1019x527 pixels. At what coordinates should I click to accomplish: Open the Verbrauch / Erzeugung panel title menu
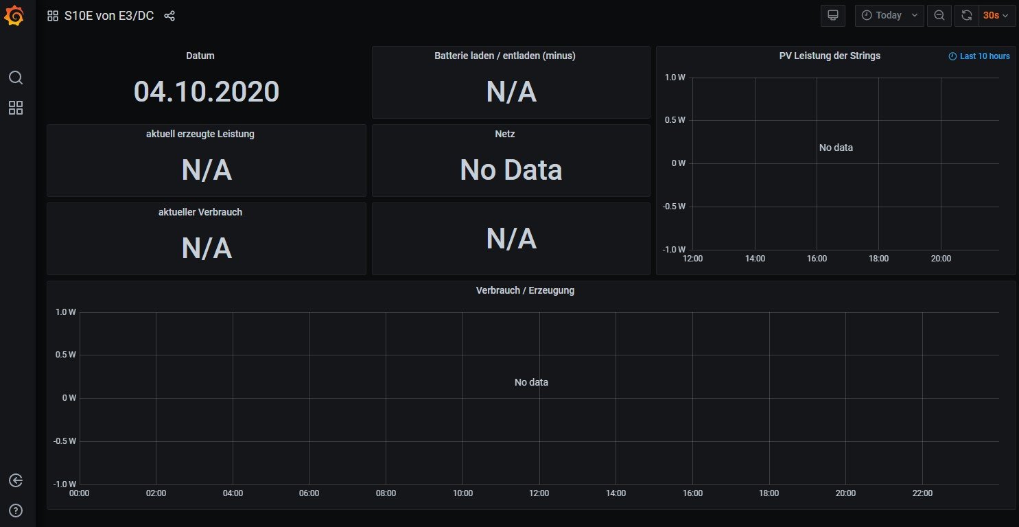pos(525,290)
